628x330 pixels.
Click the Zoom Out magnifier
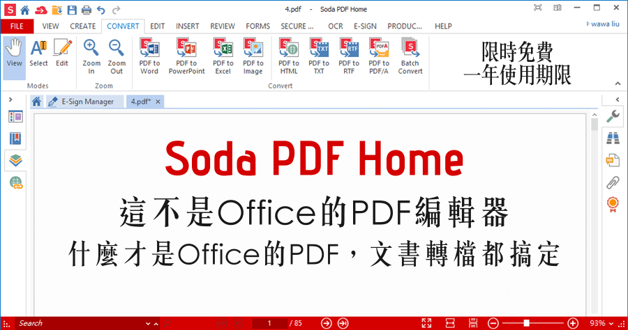pos(117,57)
